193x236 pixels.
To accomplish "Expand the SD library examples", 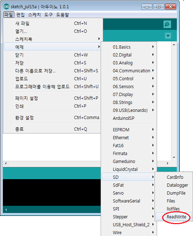I will (x=129, y=177).
